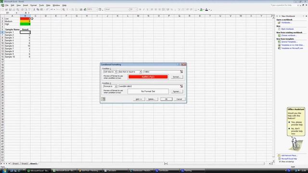Viewport: 308px width, 173px height.
Task: Click the collapse-dialog icon beside Condition 1 value
Action: coord(181,72)
